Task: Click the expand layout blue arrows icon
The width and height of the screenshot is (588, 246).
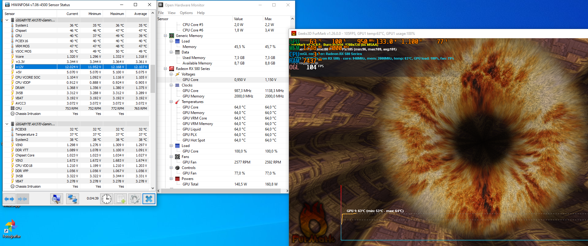Action: tap(9, 199)
